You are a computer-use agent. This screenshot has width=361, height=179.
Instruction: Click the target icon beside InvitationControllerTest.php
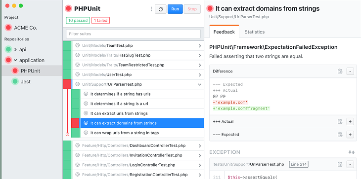[x=77, y=155]
